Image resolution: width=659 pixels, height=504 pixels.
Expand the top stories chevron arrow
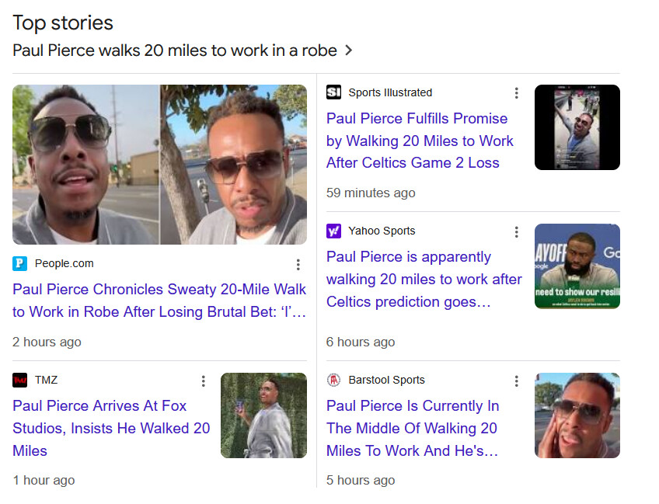click(348, 50)
